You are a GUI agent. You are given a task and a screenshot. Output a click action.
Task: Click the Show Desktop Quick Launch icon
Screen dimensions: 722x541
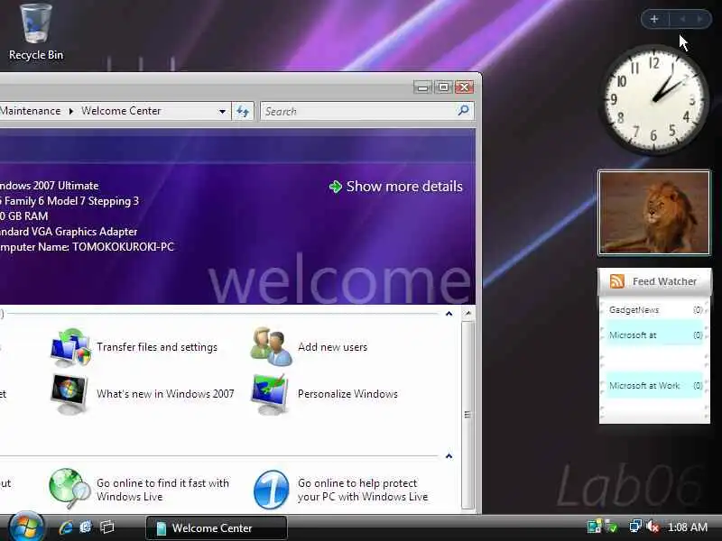86,527
